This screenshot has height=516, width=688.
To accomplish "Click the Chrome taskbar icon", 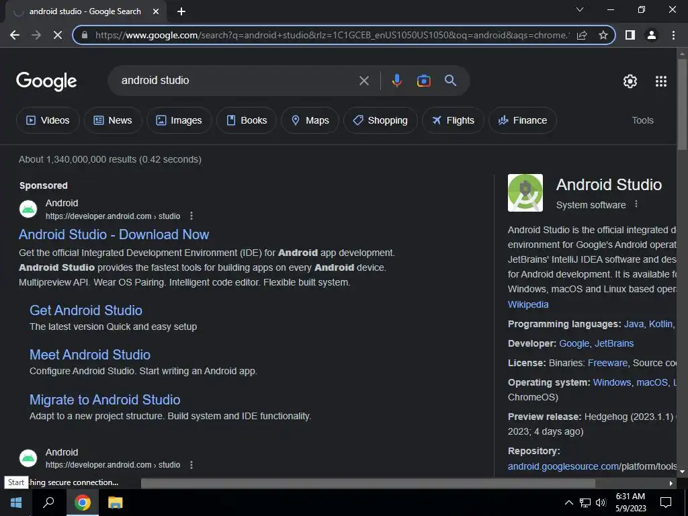I will [83, 503].
